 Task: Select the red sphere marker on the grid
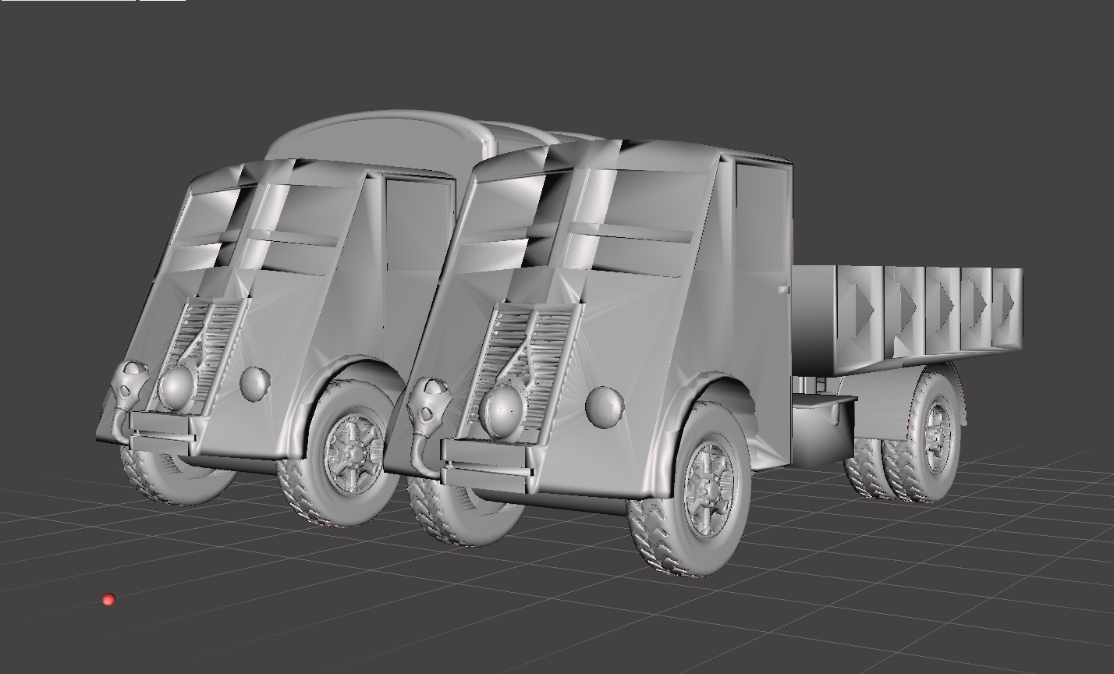(108, 599)
